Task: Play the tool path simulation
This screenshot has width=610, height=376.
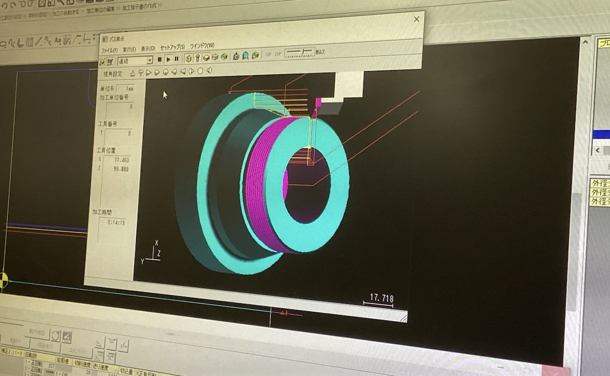Action: 168,59
